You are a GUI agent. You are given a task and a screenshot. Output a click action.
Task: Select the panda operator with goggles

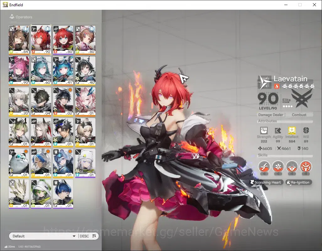pyautogui.click(x=19, y=163)
